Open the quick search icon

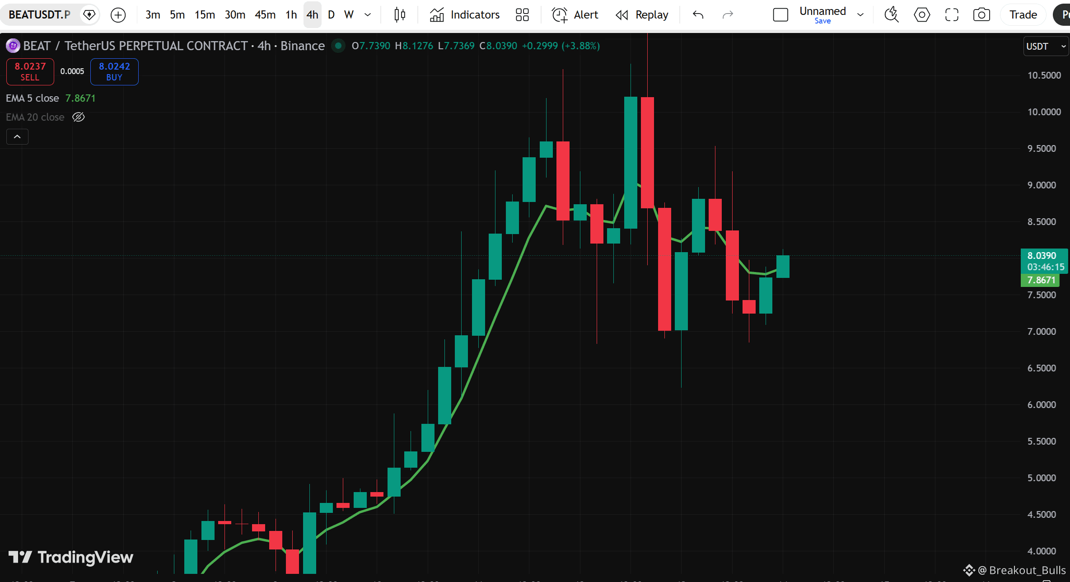click(x=892, y=15)
